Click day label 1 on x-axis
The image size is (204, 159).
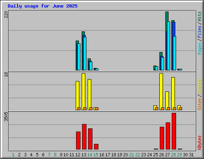point(13,155)
